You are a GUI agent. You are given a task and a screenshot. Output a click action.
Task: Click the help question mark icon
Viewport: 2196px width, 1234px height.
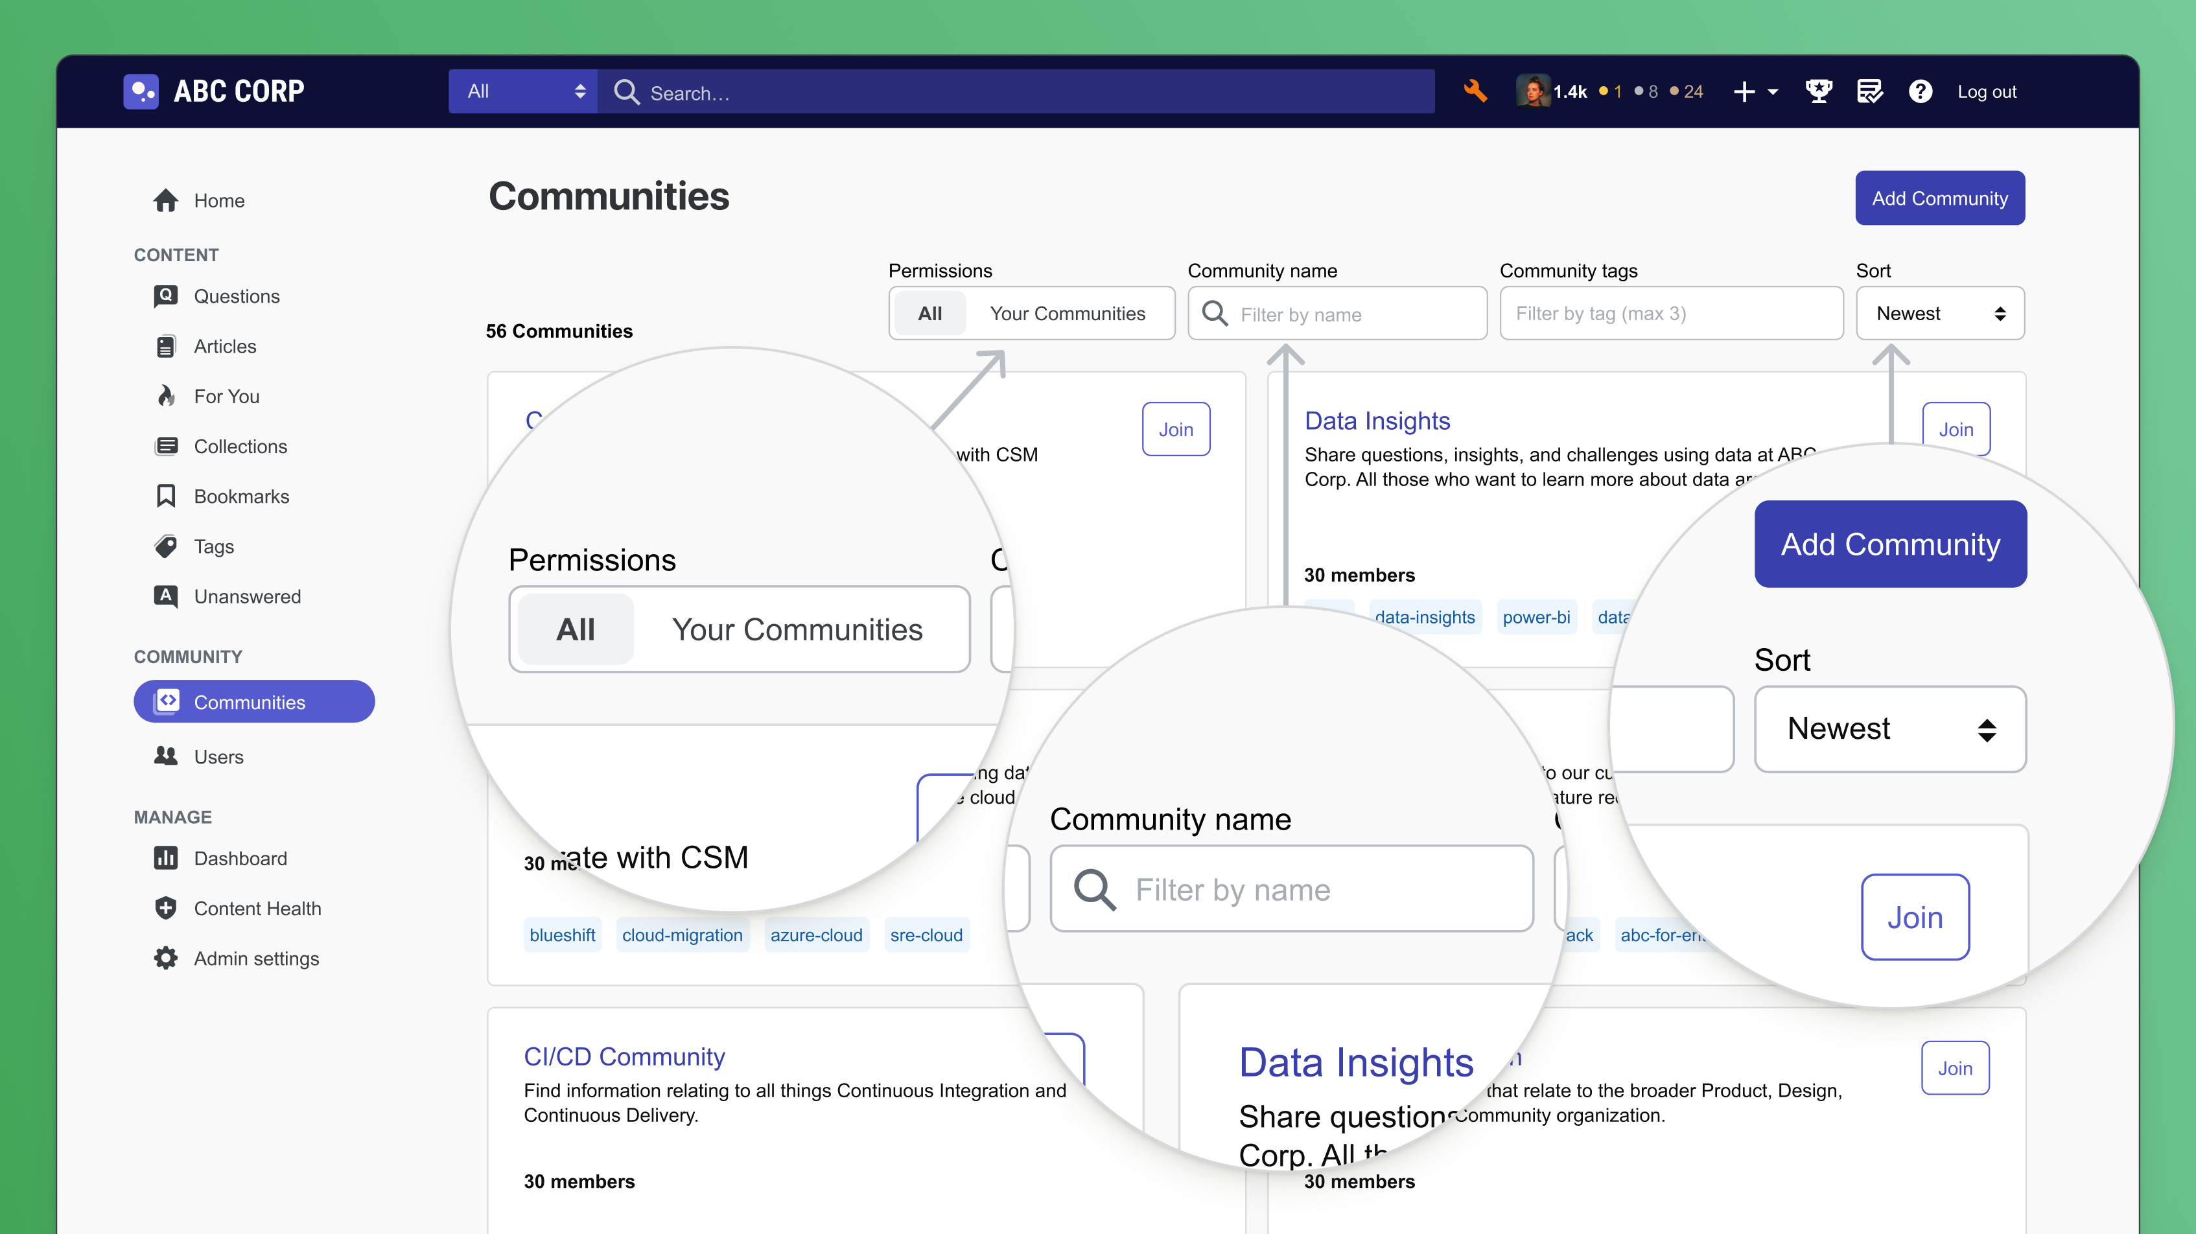(1920, 91)
